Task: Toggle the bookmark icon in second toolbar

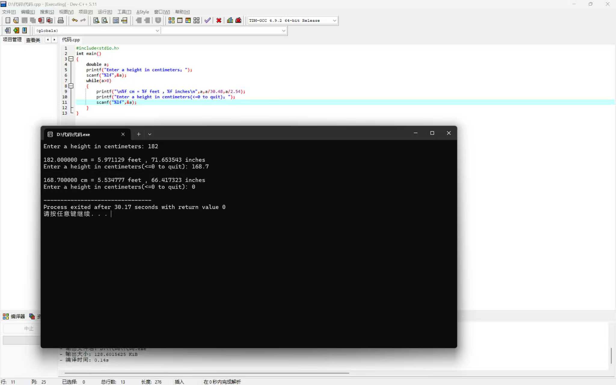Action: [25, 30]
